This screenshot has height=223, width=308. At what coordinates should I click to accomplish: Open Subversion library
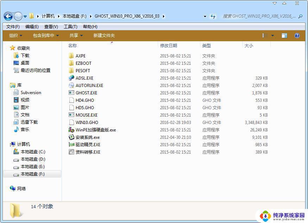[x=31, y=93]
